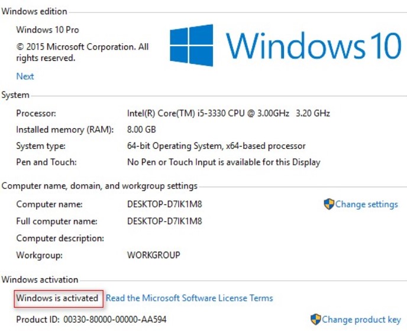Click the Computer description label
407x335 pixels.
[60, 238]
